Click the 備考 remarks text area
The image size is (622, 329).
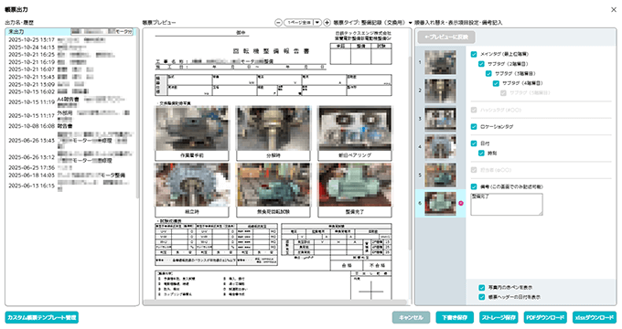(x=507, y=205)
